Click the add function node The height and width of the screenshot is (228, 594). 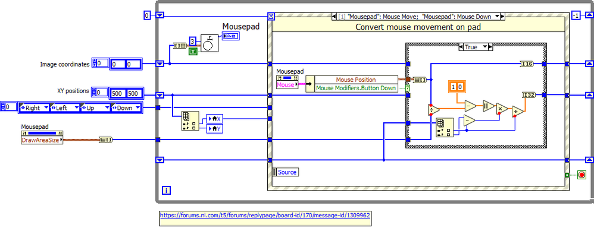tap(517, 111)
